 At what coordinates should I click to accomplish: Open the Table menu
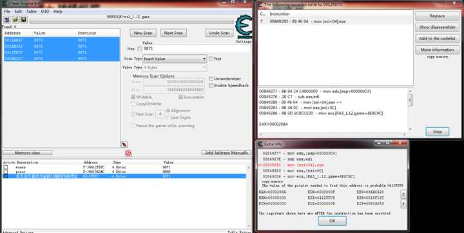pyautogui.click(x=32, y=11)
